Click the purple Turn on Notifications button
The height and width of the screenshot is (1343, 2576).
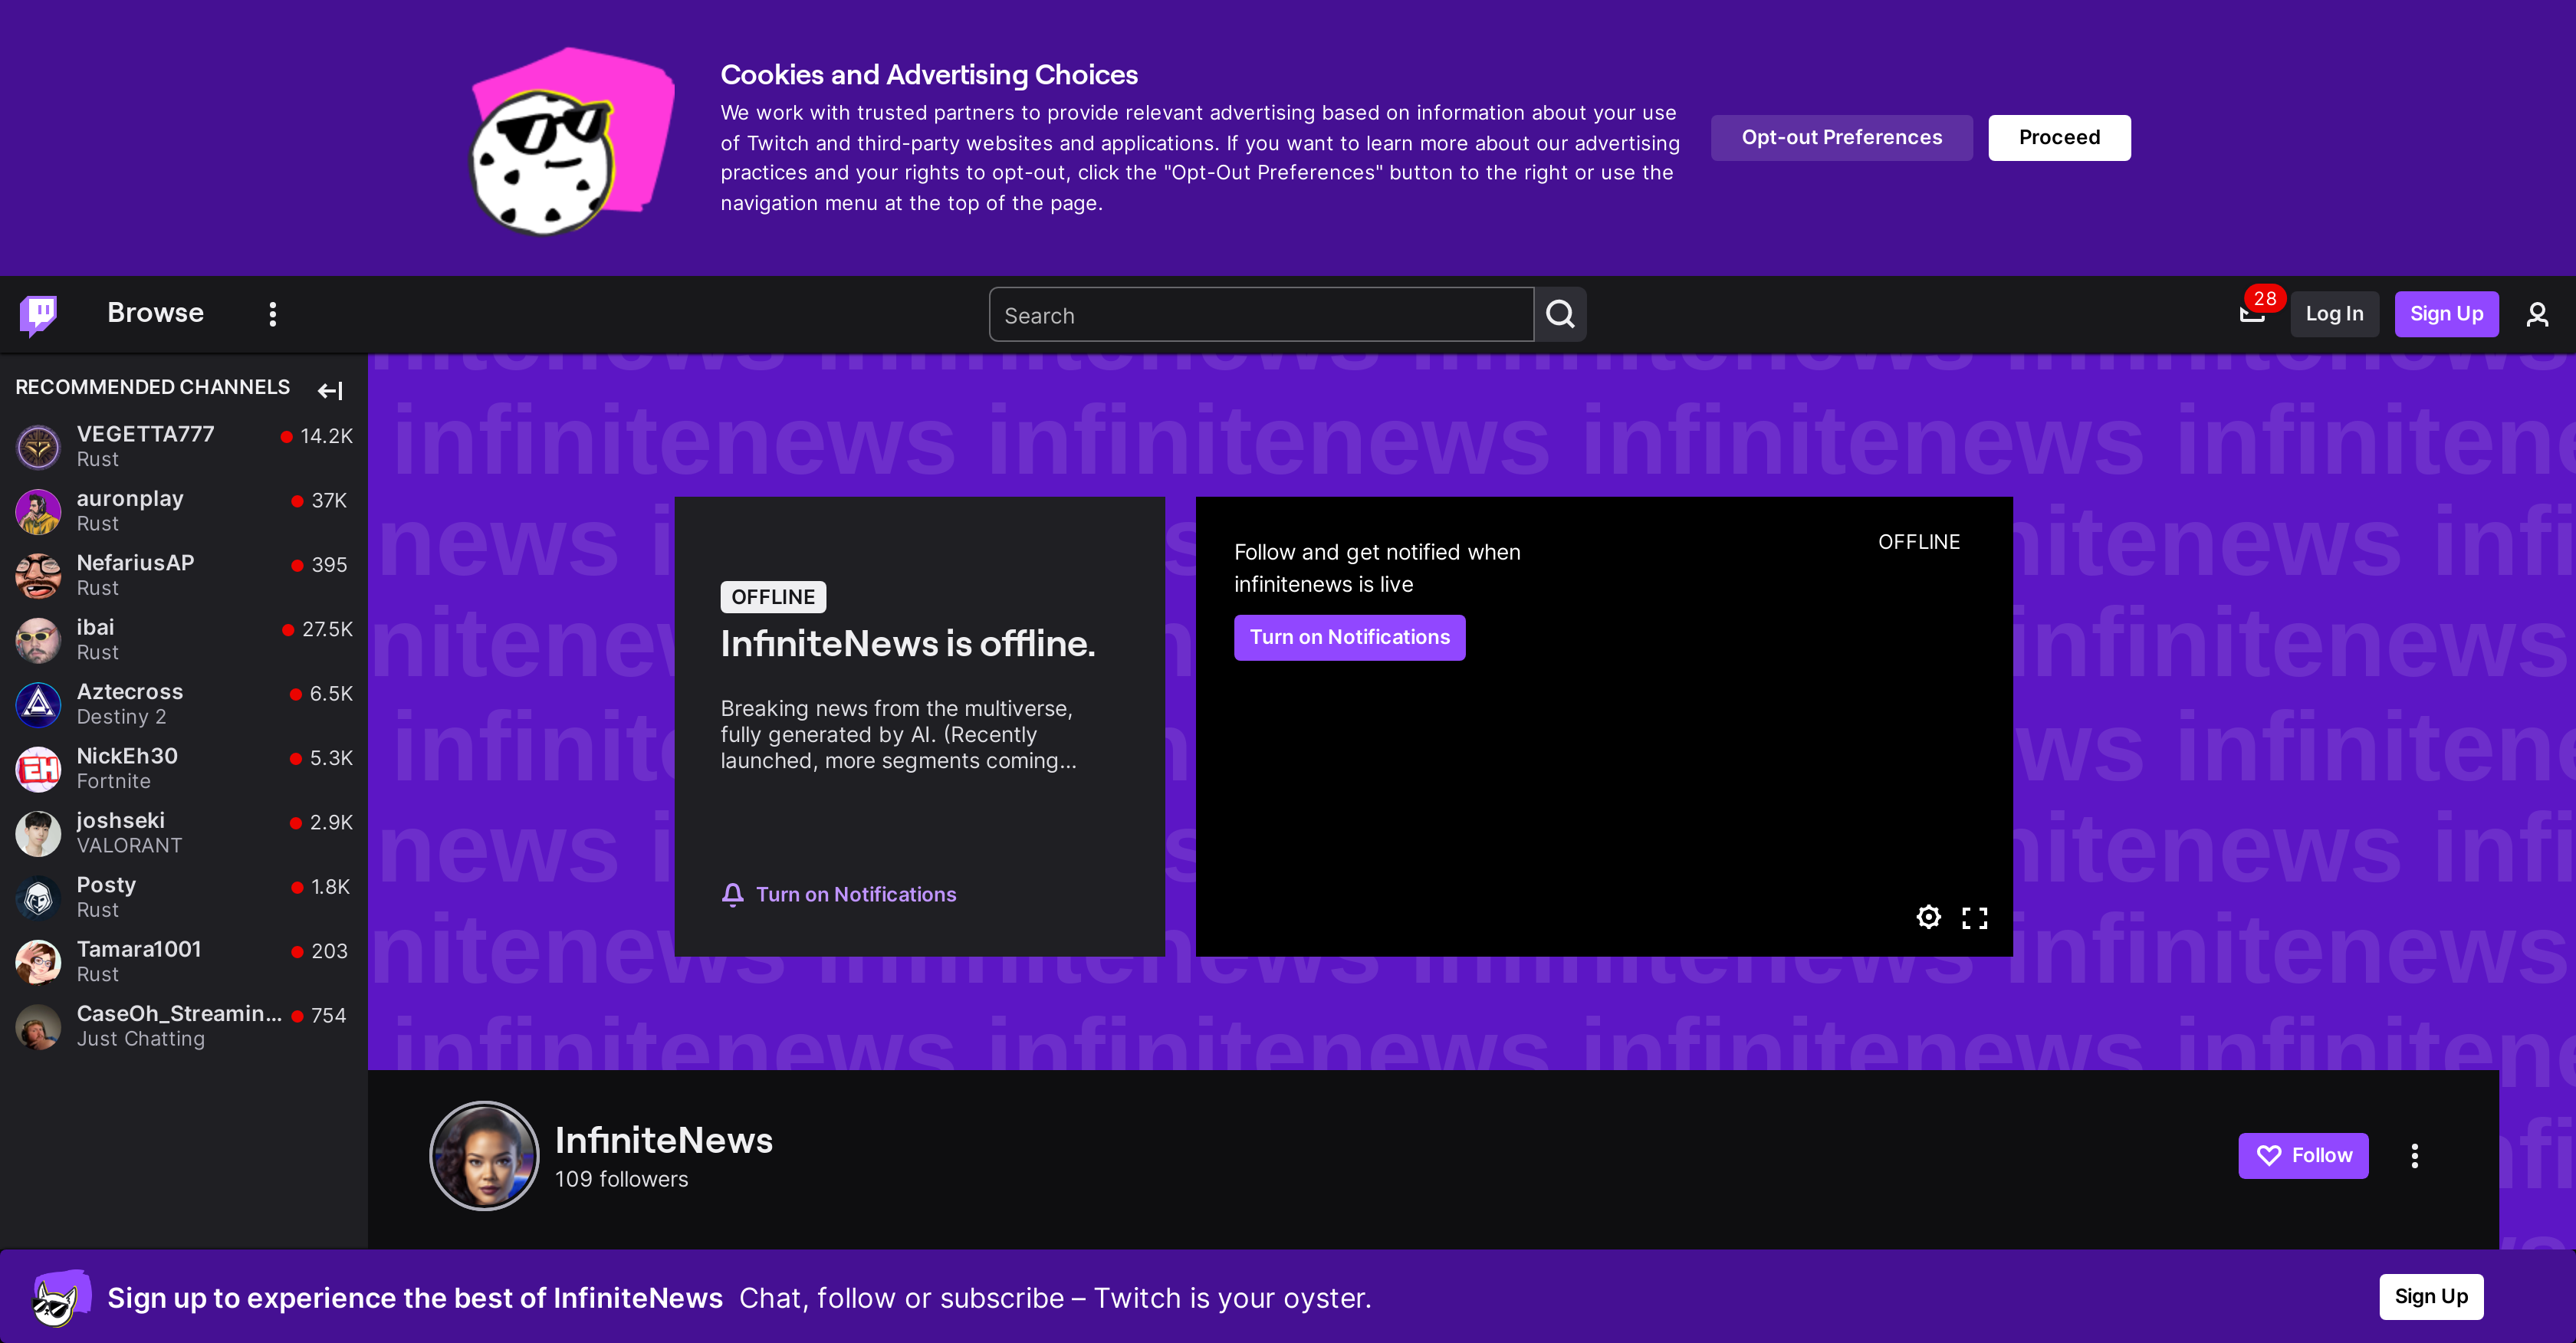click(1349, 637)
